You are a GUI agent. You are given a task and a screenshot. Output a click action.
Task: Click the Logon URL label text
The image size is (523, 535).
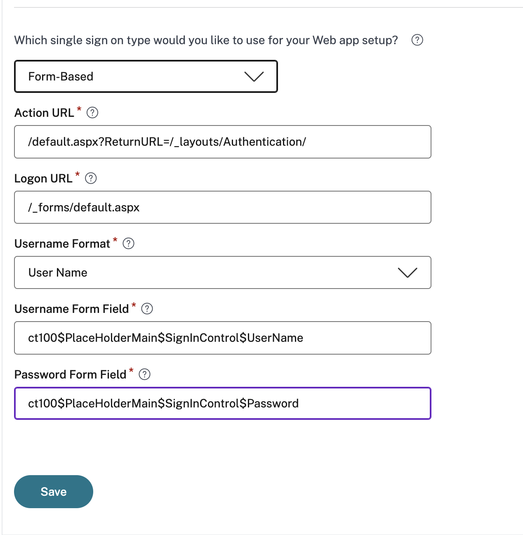coord(43,178)
